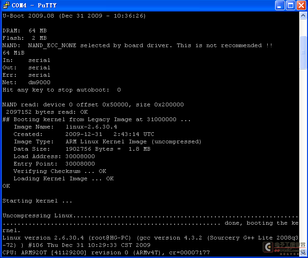Click 'Created: 2009-12-31' line
The image size is (308, 258).
84,134
